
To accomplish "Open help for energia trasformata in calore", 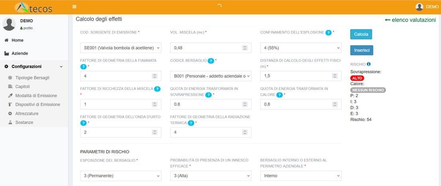I will [x=279, y=95].
